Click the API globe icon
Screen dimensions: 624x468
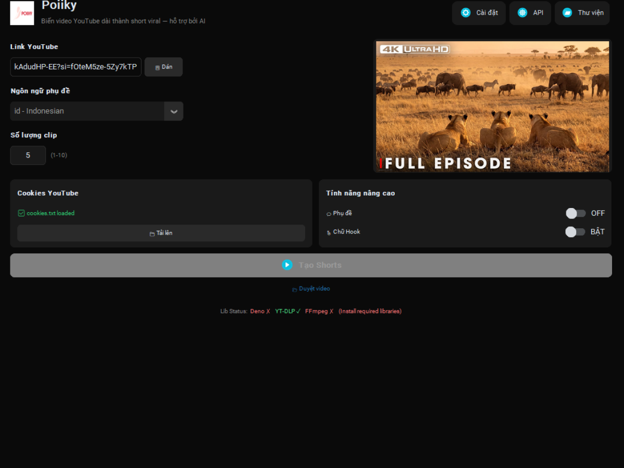click(x=522, y=12)
